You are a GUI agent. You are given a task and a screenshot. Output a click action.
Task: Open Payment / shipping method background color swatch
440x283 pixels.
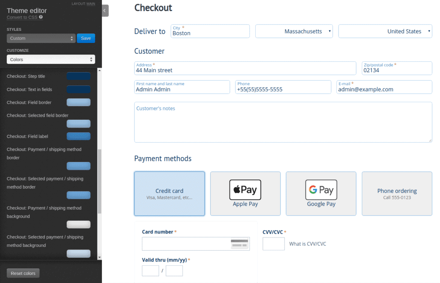(79, 224)
